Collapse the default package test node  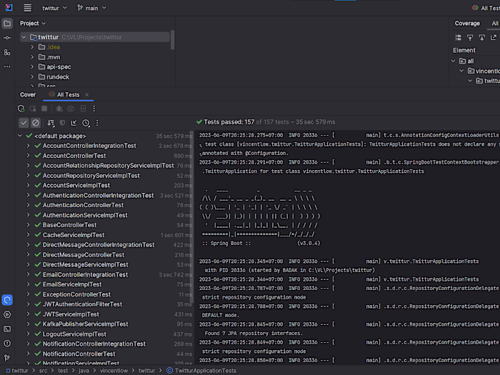click(20, 136)
